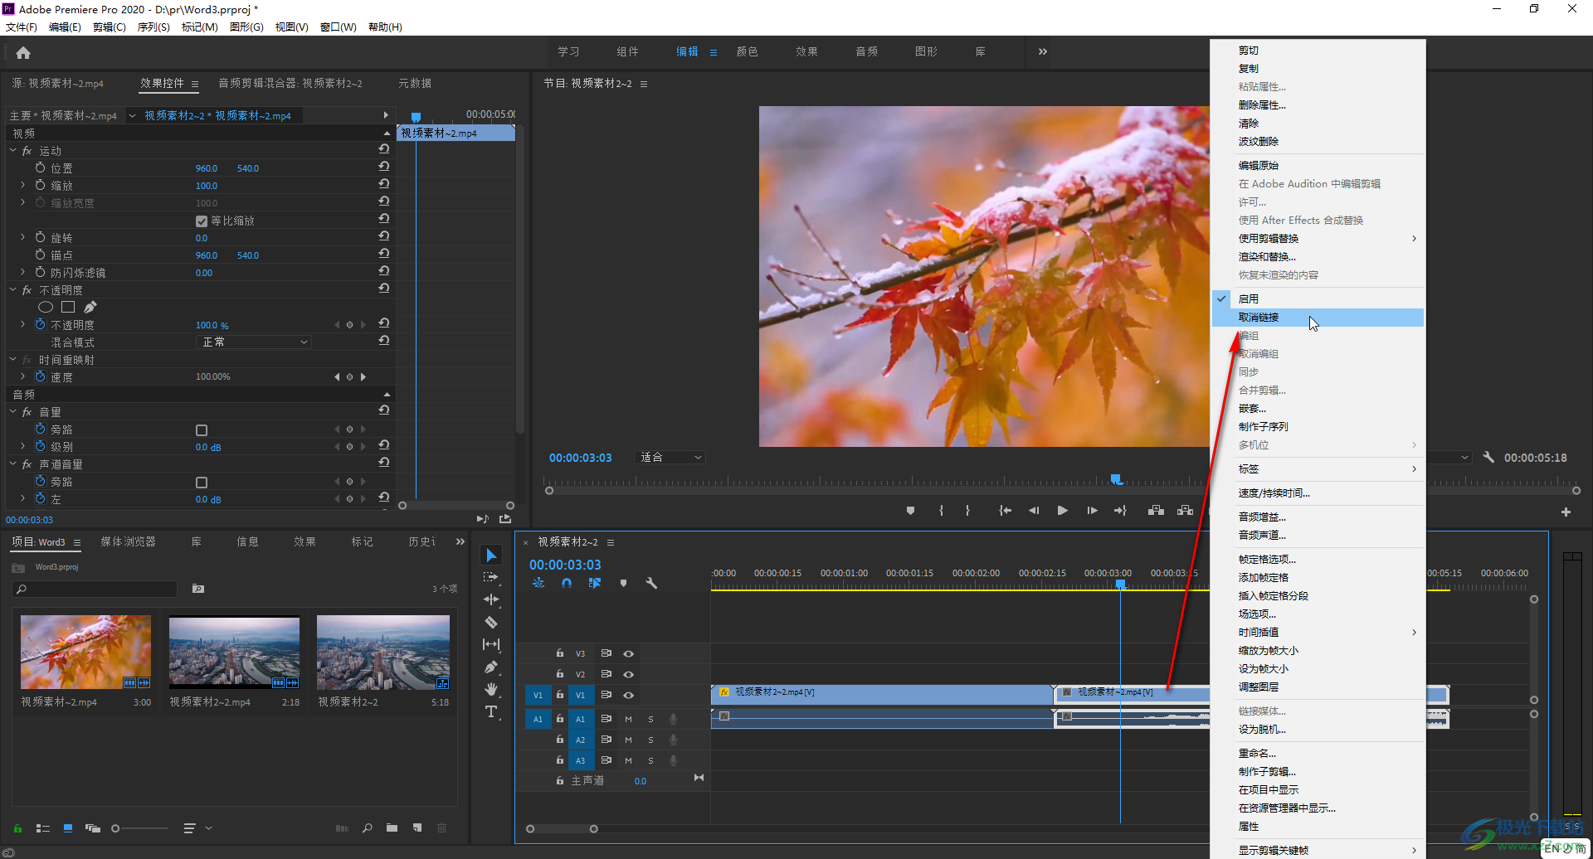Viewport: 1593px width, 859px height.
Task: Choose Add Frame Hold in context menu
Action: tap(1318, 578)
